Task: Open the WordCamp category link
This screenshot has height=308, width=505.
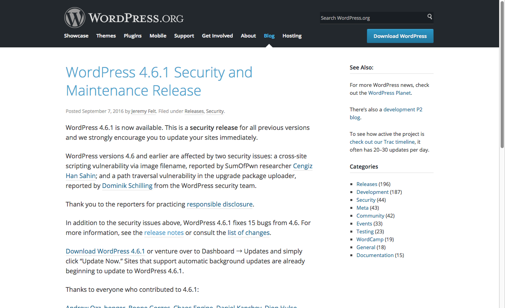Action: tap(370, 239)
